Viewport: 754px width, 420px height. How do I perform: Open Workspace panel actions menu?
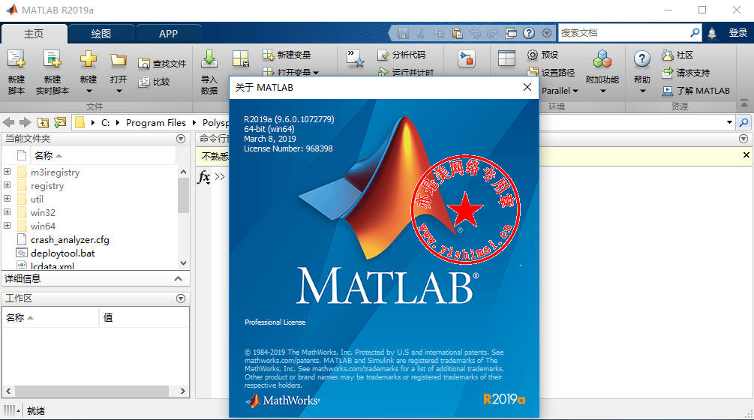(181, 298)
